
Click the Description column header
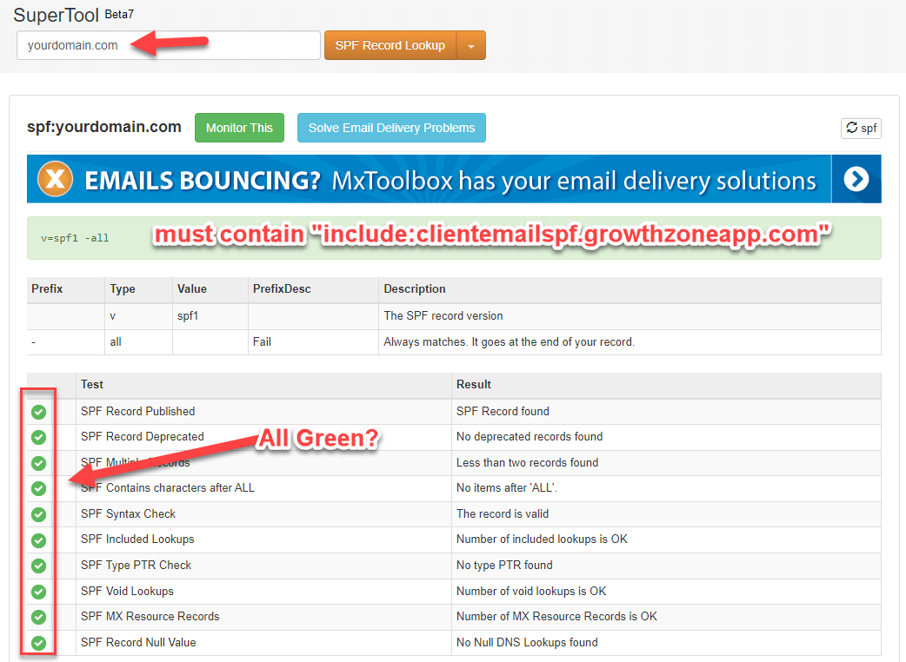414,289
